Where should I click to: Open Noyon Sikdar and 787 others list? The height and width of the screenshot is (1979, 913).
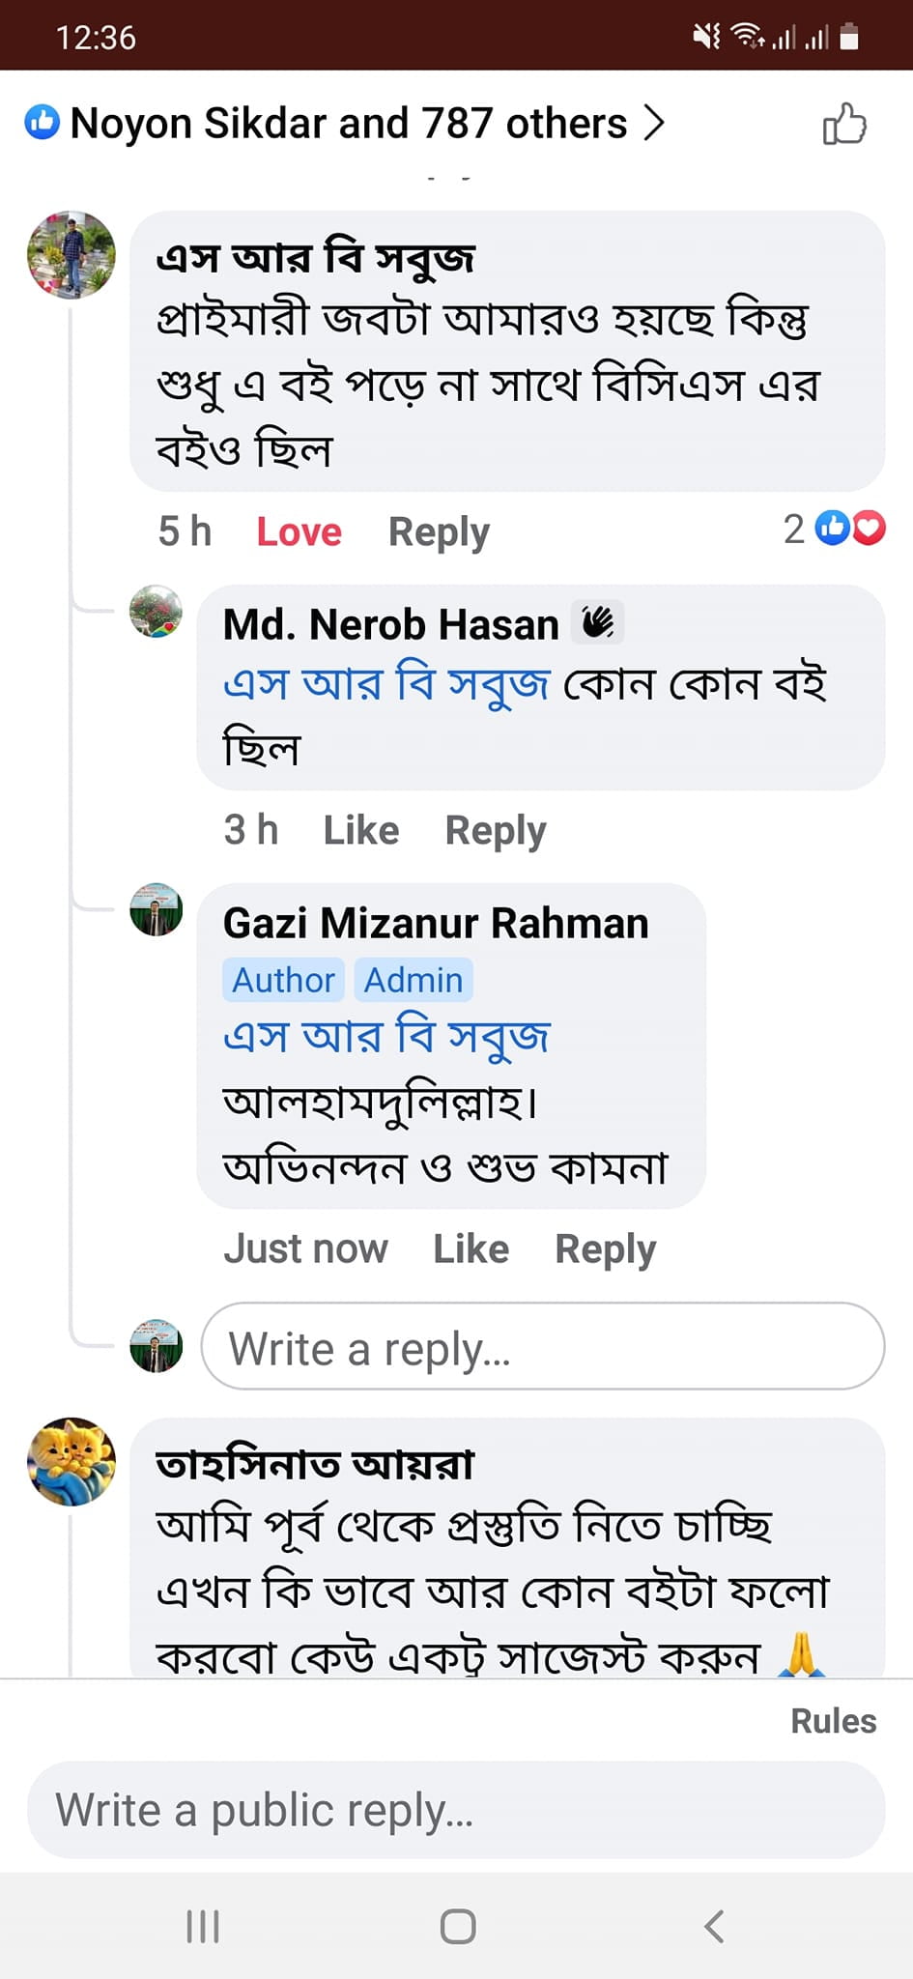tap(348, 124)
